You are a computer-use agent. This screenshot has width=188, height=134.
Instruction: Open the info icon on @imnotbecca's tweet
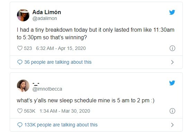point(172,111)
